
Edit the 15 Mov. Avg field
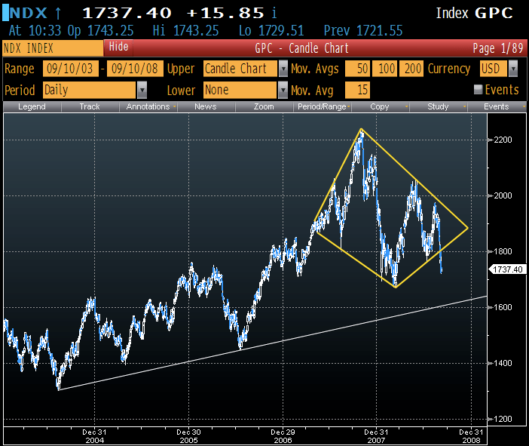[358, 91]
